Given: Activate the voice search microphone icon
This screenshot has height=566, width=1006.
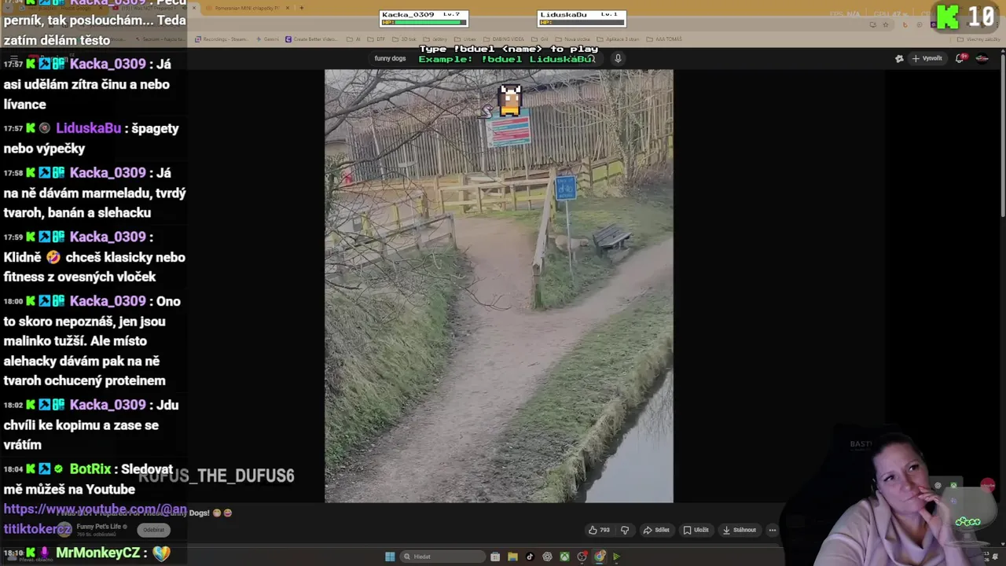Looking at the screenshot, I should [618, 58].
